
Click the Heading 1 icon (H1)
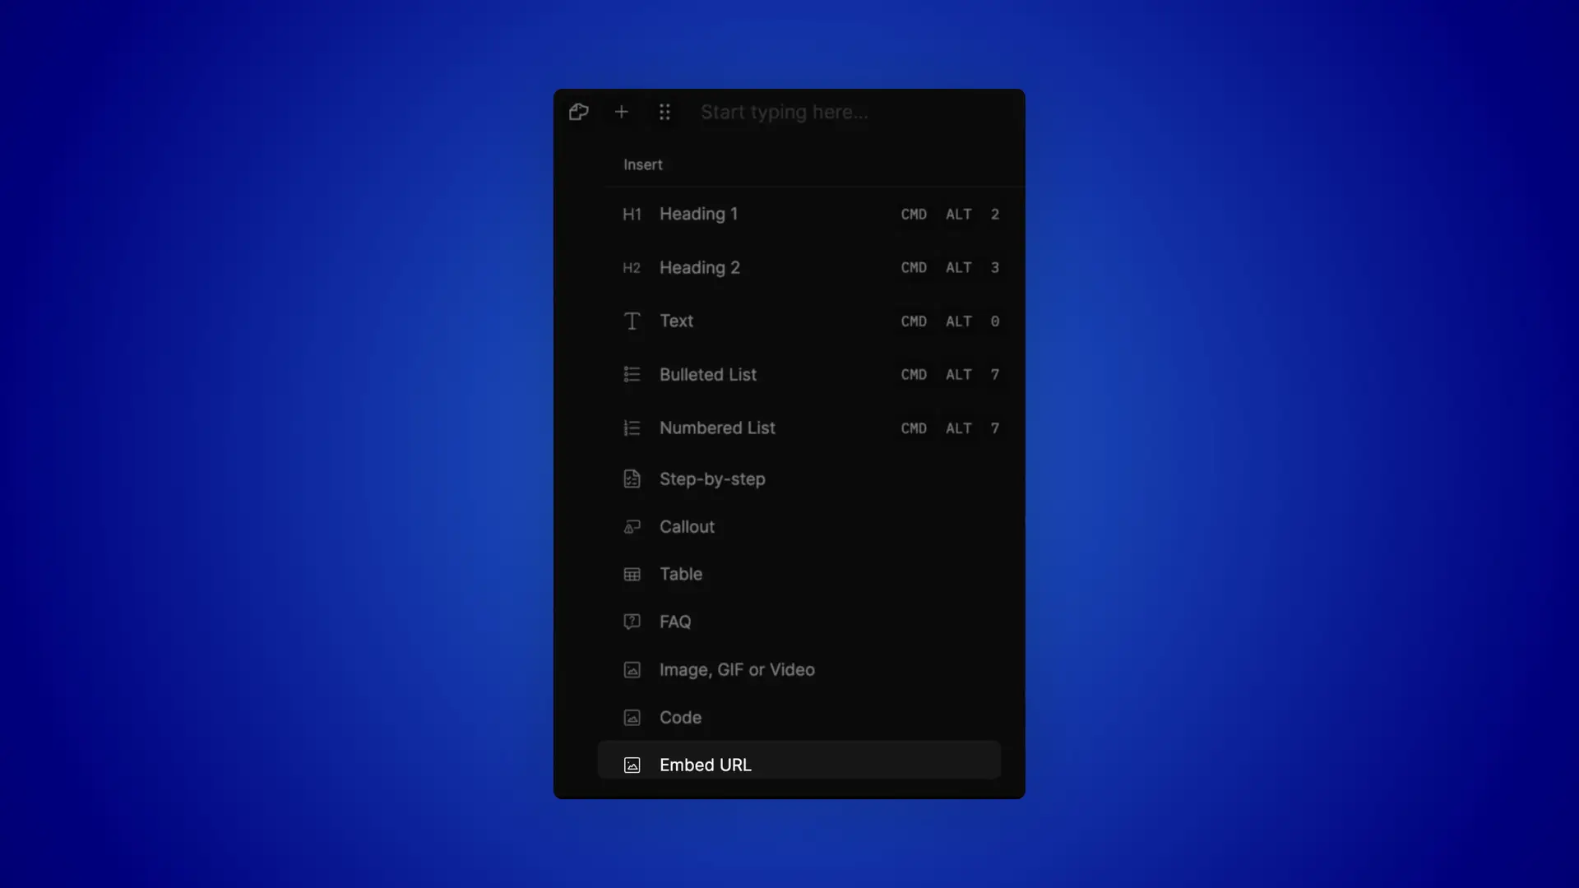point(631,215)
